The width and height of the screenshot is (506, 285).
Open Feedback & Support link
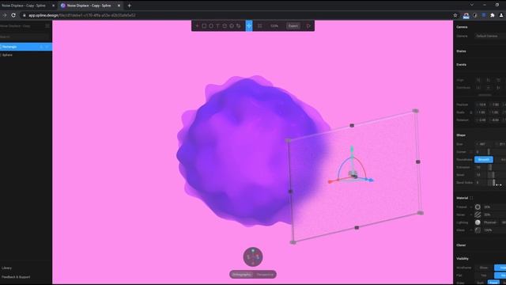(16, 277)
